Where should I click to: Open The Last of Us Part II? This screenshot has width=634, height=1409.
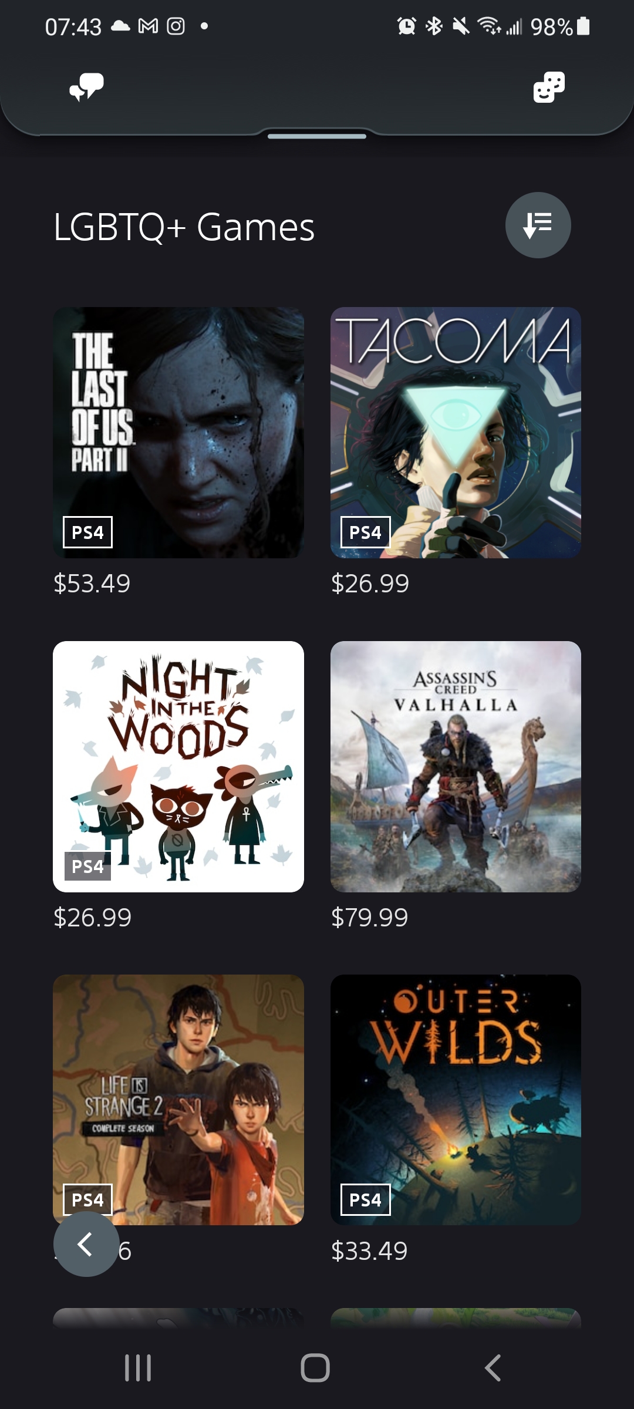178,432
